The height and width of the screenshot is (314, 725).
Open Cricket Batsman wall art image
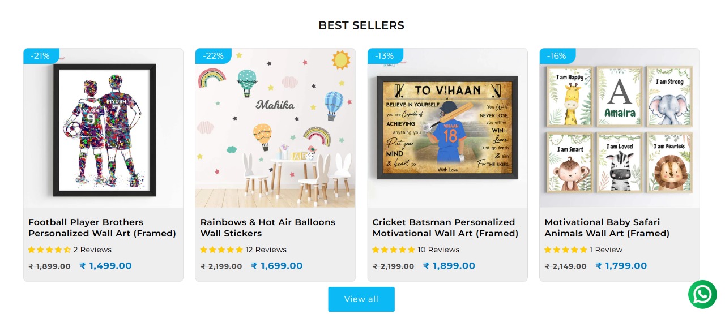tap(447, 129)
